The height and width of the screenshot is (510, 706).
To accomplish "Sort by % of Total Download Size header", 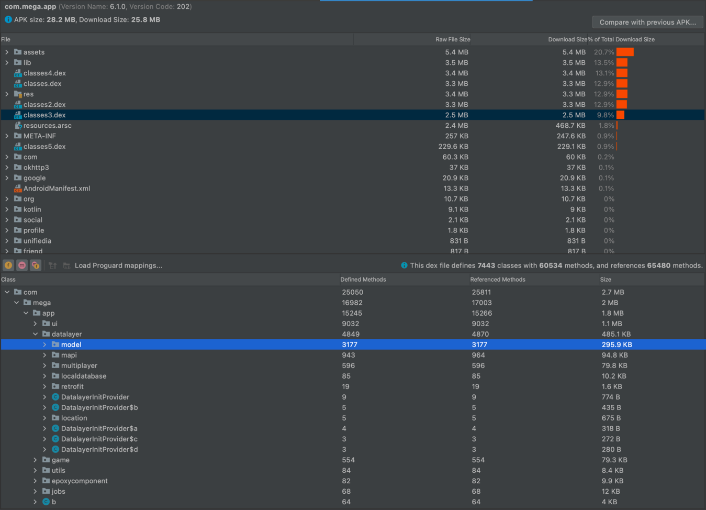I will pyautogui.click(x=646, y=39).
